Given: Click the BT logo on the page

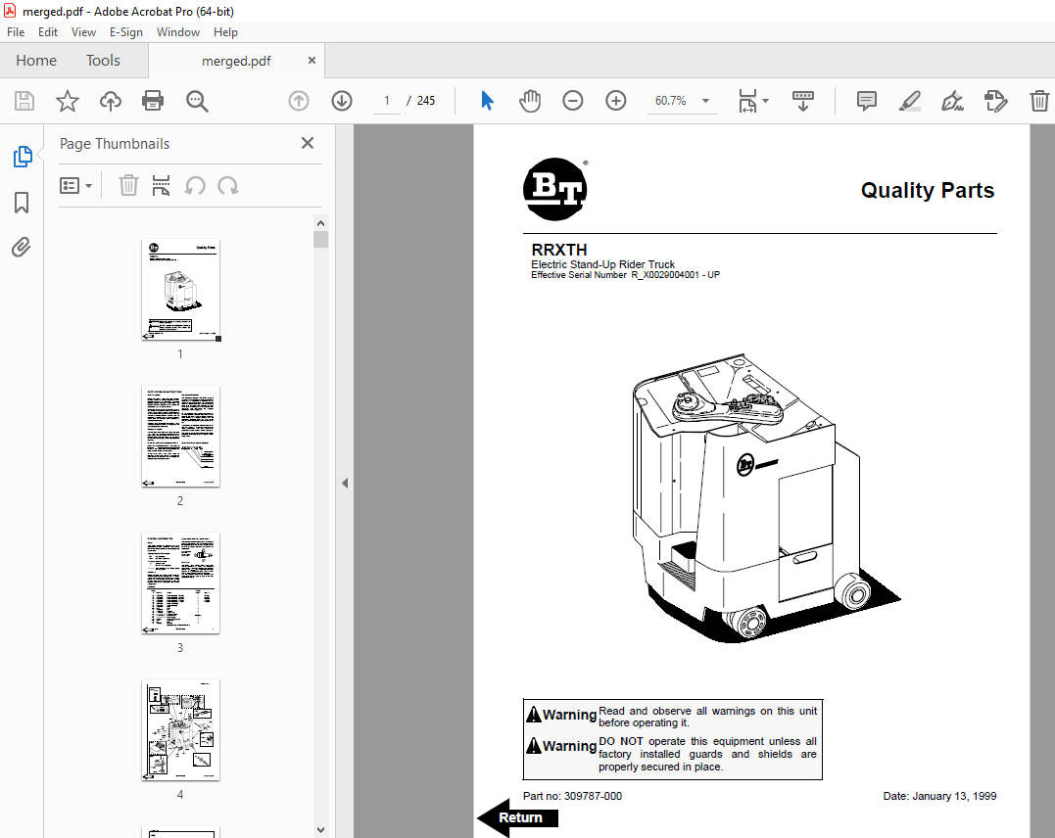Looking at the screenshot, I should (x=555, y=189).
